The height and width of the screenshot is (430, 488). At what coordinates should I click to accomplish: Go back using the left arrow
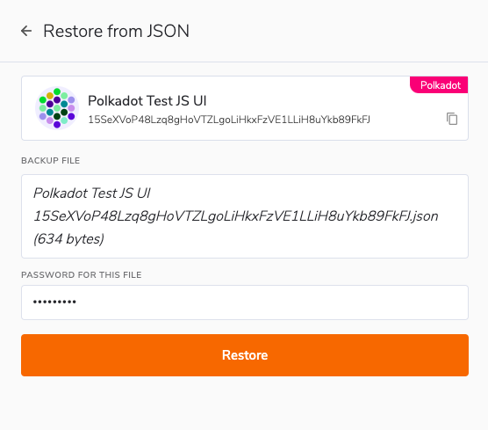26,31
